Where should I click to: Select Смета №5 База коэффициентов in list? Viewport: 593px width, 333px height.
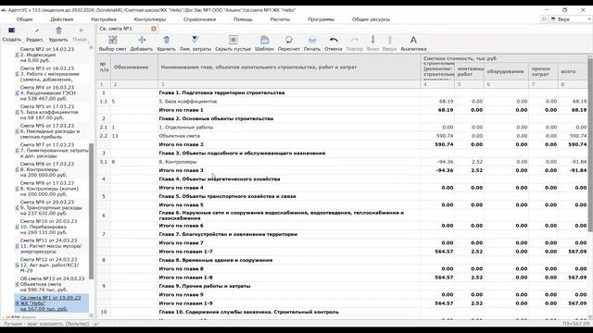[x=52, y=112]
